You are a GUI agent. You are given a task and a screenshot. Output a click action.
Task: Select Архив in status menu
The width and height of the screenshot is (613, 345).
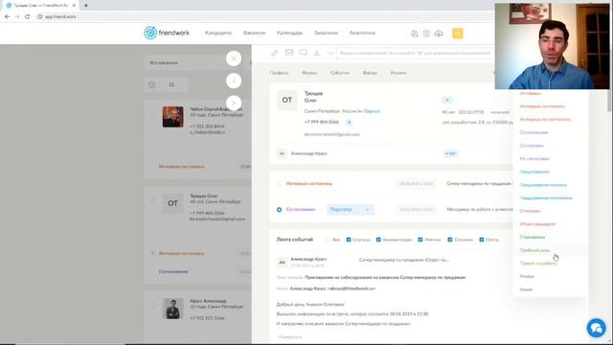[526, 289]
